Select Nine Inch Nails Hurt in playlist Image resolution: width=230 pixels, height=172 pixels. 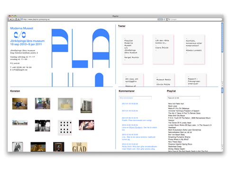[176, 103]
